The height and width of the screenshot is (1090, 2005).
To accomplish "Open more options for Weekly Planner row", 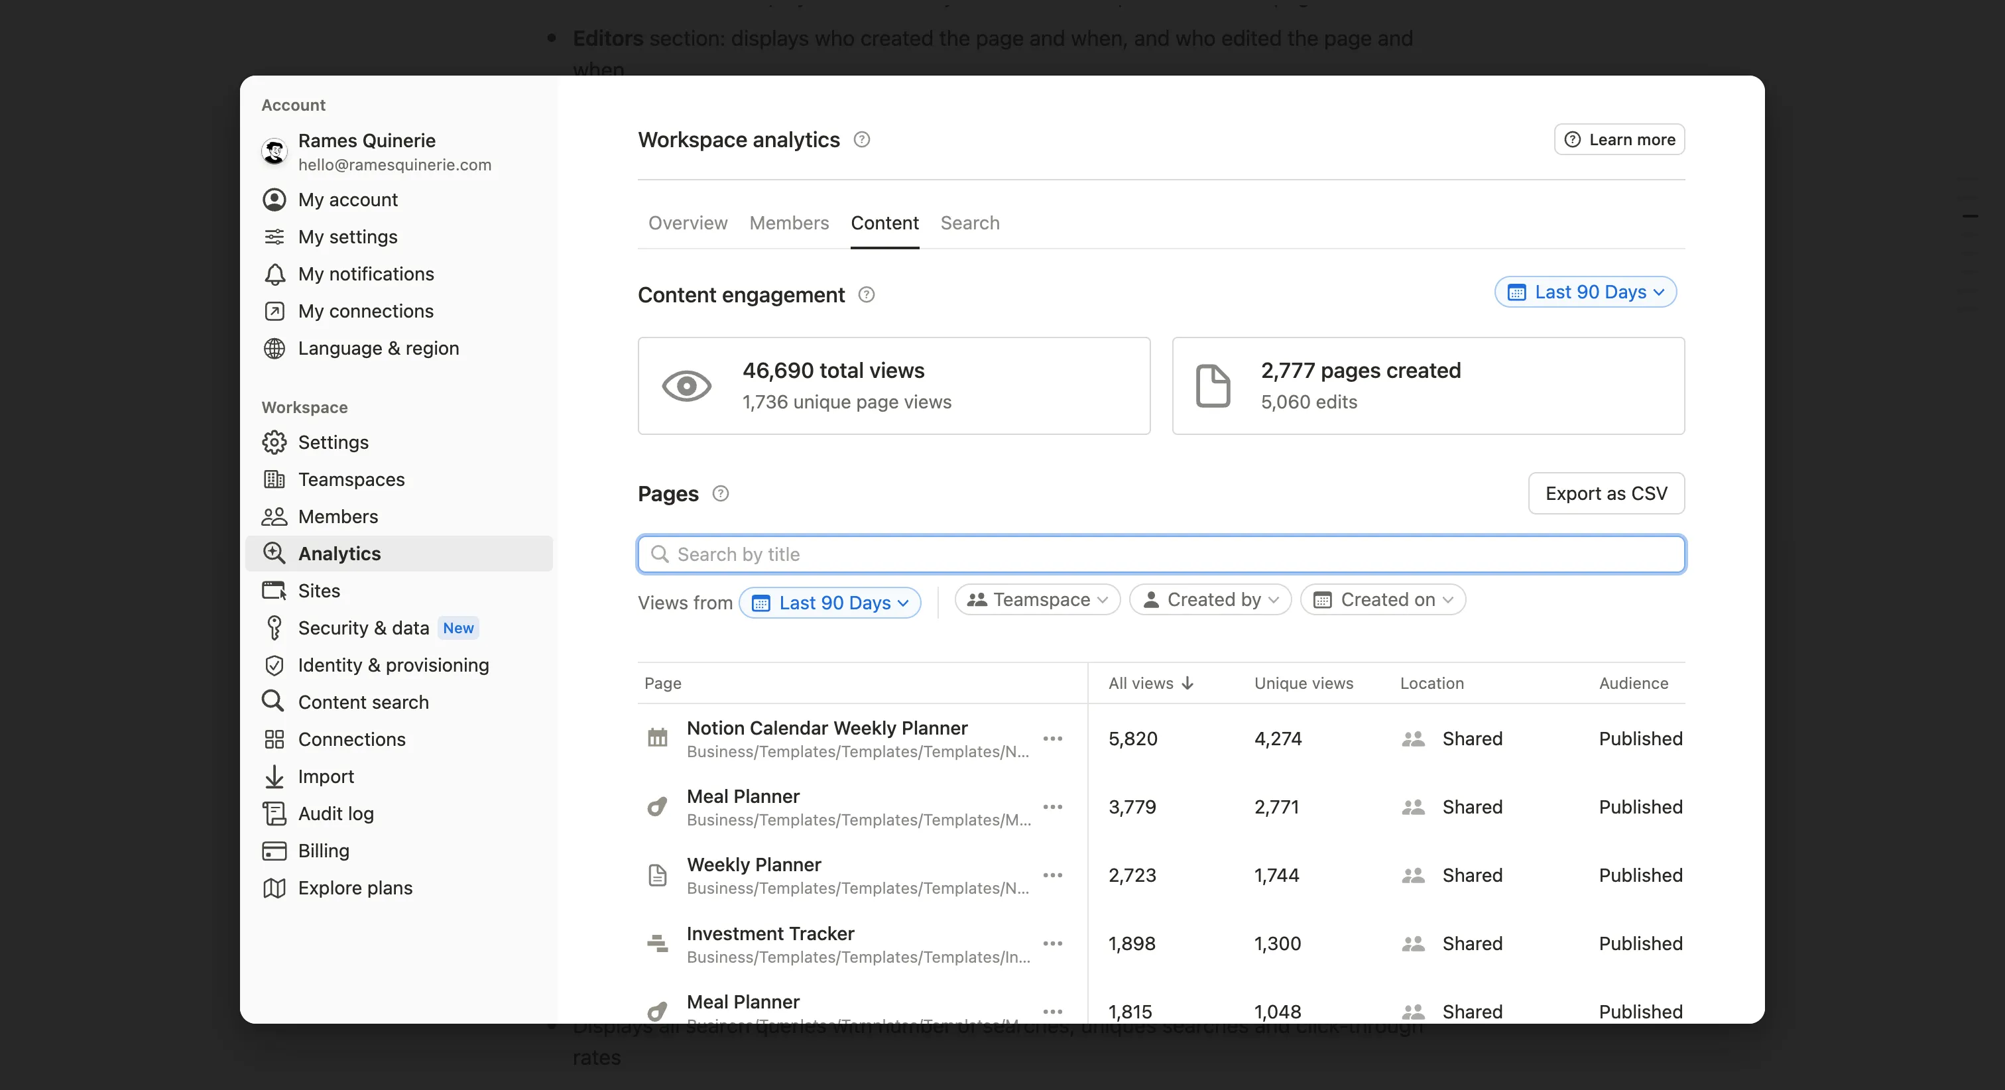I will [1052, 875].
